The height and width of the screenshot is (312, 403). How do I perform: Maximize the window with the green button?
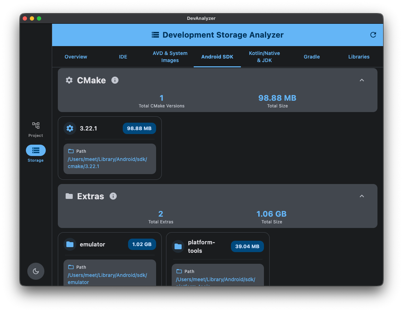pyautogui.click(x=39, y=18)
